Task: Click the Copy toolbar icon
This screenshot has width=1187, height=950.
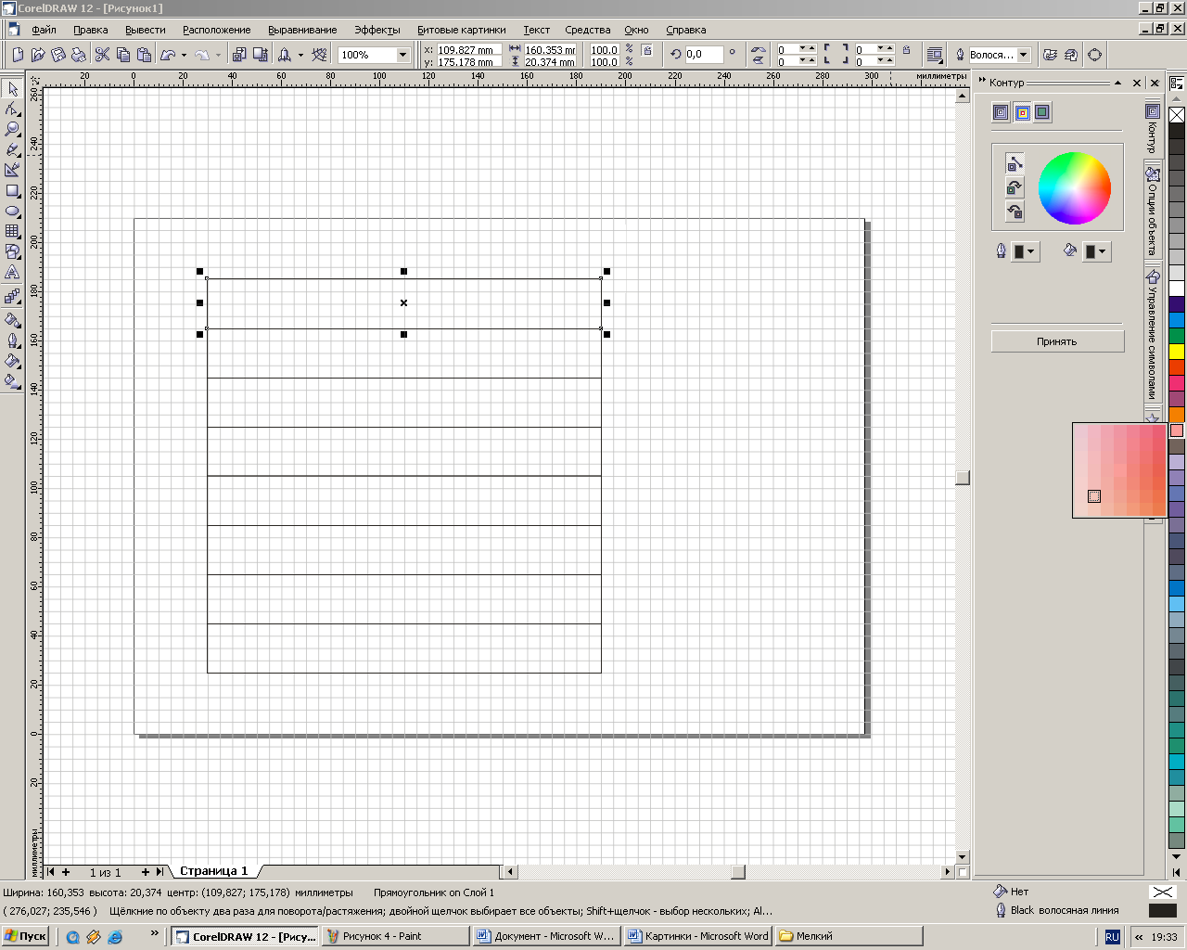Action: (x=122, y=55)
